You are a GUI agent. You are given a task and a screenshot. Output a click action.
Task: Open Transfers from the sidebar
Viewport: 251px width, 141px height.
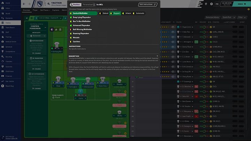pyautogui.click(x=9, y=61)
